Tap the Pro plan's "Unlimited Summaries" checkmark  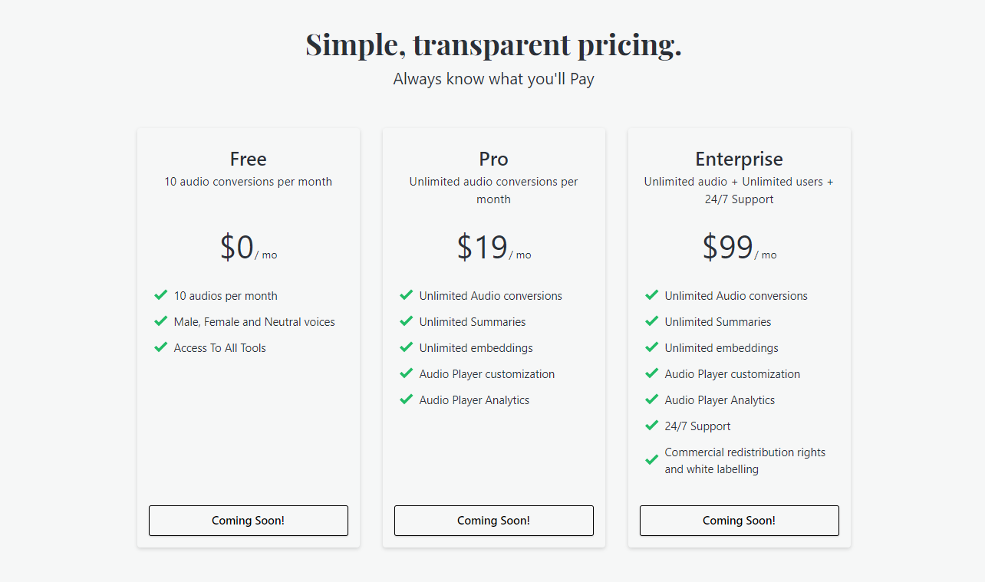(x=406, y=321)
